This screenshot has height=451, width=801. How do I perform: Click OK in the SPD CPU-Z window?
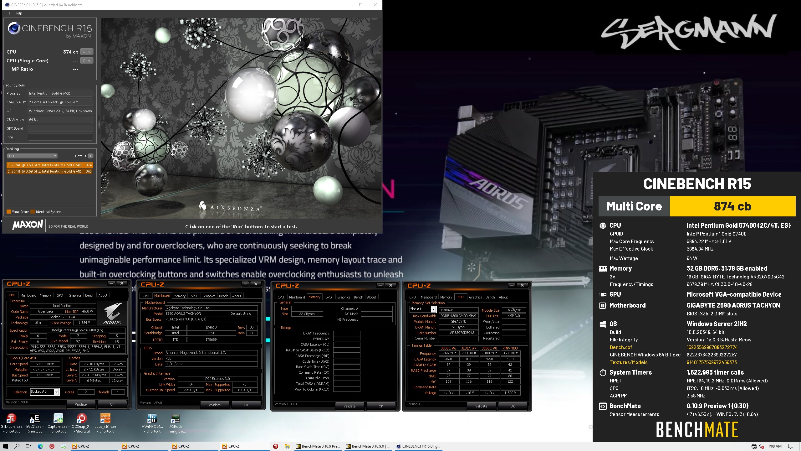point(513,406)
